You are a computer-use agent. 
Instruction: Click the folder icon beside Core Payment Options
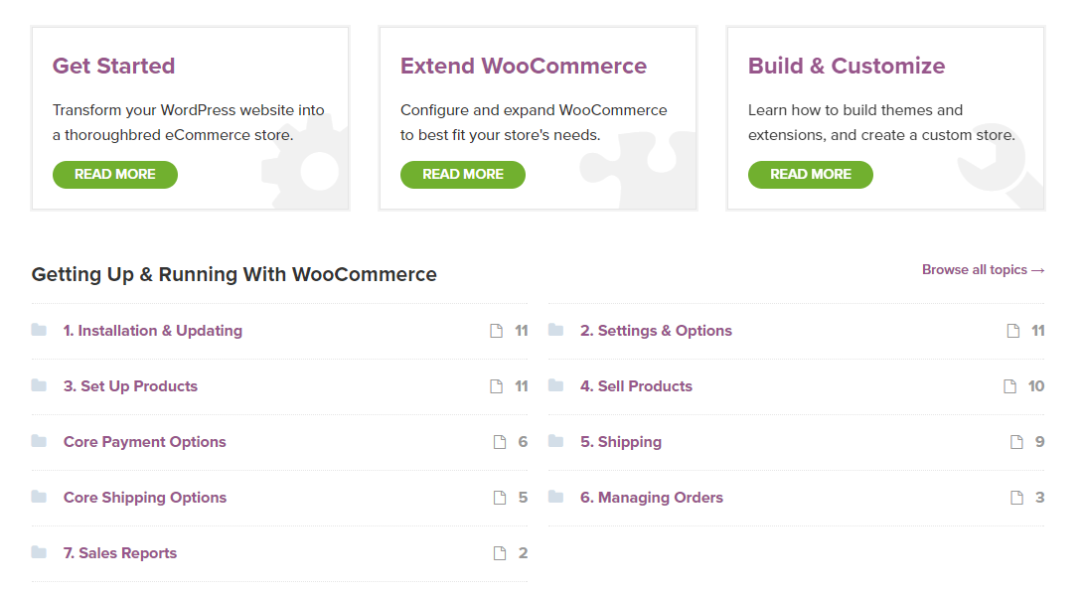pyautogui.click(x=39, y=441)
